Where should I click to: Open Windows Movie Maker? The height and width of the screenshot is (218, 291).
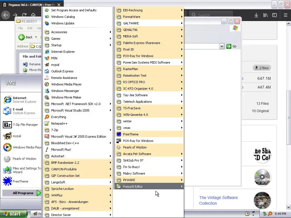[78, 97]
